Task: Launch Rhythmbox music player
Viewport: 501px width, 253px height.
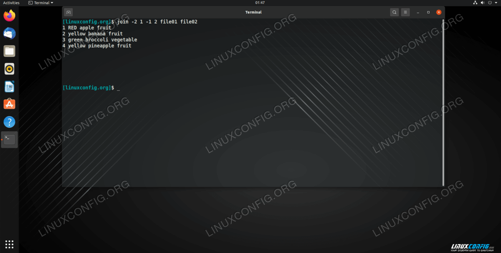Action: click(9, 69)
